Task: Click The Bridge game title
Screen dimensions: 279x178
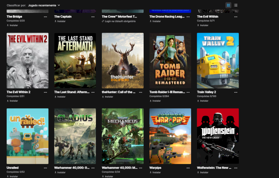Action: pos(14,16)
